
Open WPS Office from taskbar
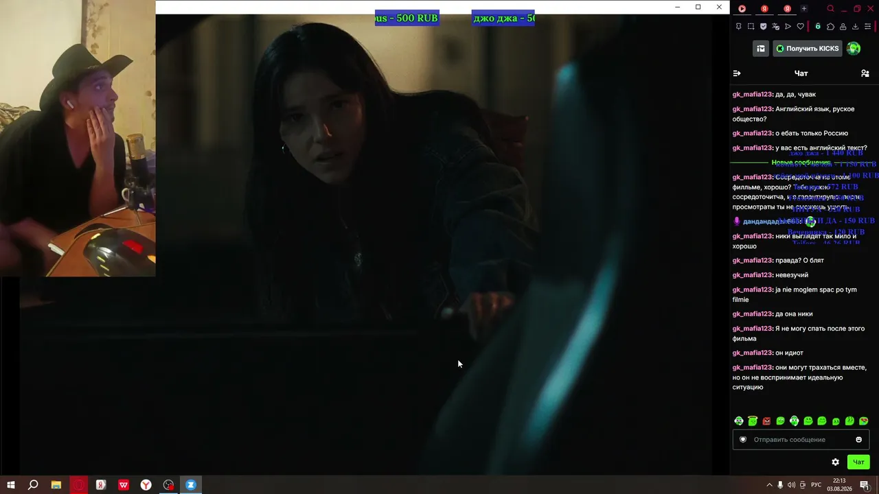tap(124, 485)
